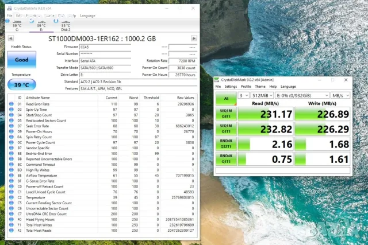The width and height of the screenshot is (368, 245).
Task: Click the Command Timeout status circle
Action: coord(11,165)
